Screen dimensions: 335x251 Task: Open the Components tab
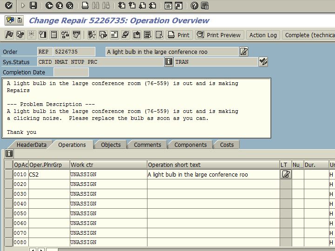tap(190, 145)
